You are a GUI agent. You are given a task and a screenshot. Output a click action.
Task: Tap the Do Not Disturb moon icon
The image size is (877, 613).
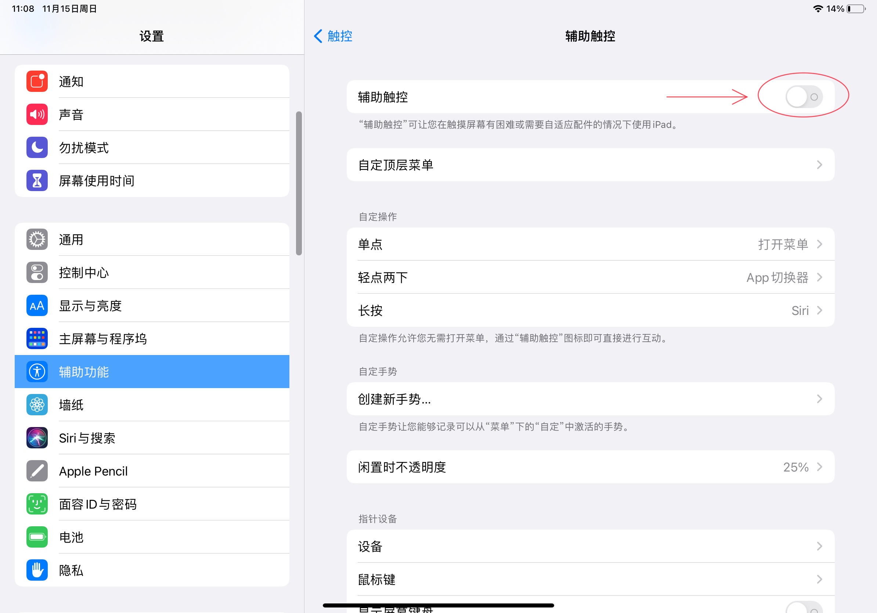[37, 147]
